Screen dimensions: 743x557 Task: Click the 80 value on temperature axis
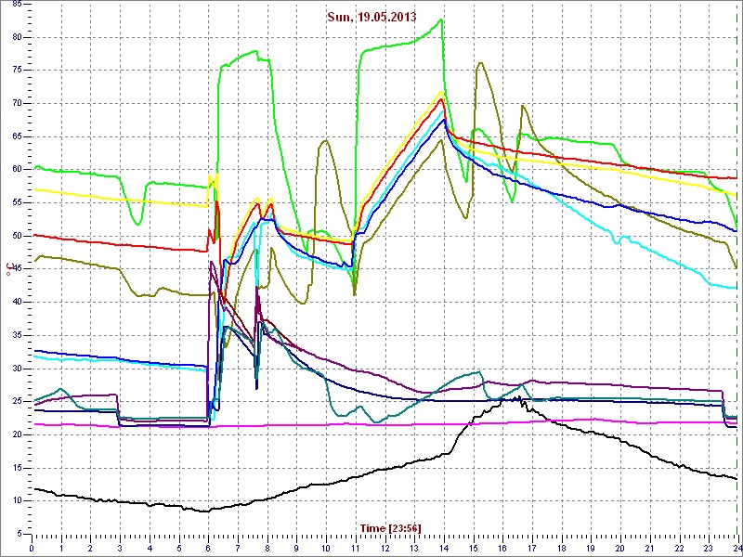click(x=16, y=37)
